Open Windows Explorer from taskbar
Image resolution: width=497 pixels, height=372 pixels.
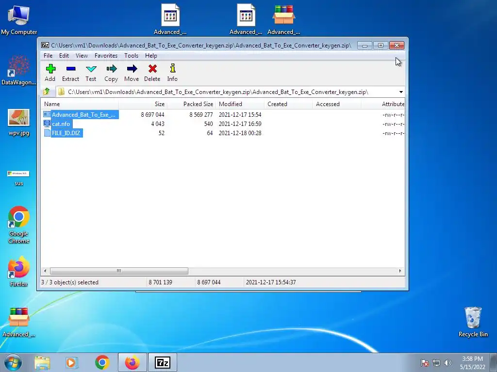coord(42,362)
